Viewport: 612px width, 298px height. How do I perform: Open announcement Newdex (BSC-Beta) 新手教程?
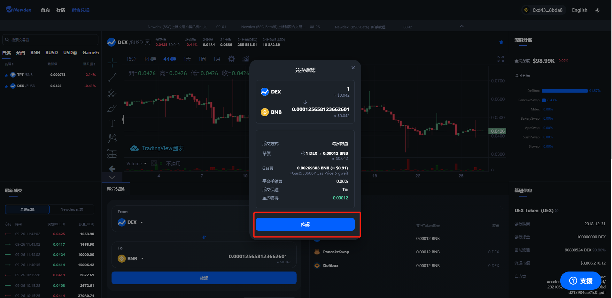[360, 27]
